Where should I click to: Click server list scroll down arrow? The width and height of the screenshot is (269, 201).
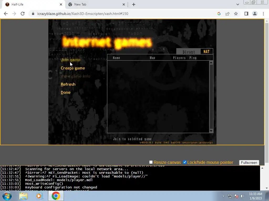211,131
